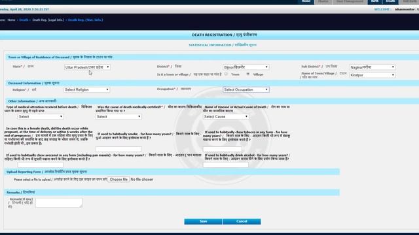Click the 'Upload Reporting Form' section header
Screen dimensions: 419x235
tap(46, 172)
